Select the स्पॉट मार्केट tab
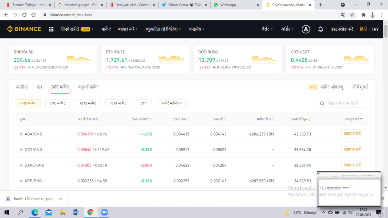This screenshot has width=388, height=218. pos(60,87)
